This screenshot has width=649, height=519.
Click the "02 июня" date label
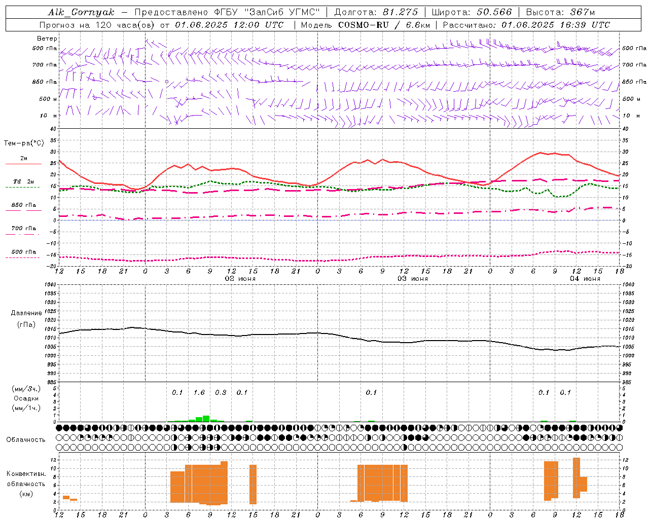point(240,279)
